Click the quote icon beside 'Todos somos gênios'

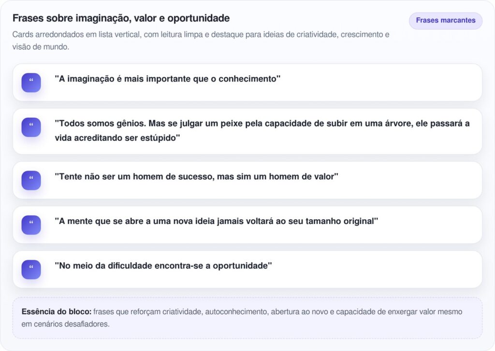click(x=31, y=127)
